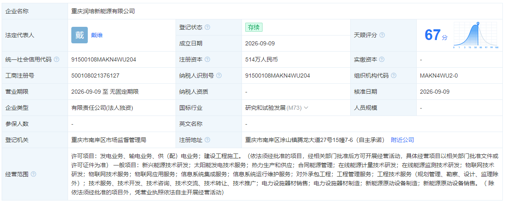Click the 成立日期 value 2026-09-09
509x203 pixels.
click(260, 43)
